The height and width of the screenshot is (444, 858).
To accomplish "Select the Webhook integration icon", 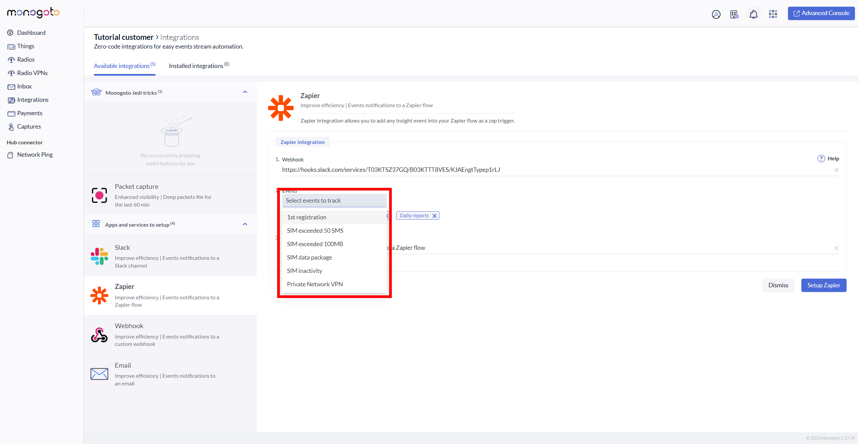I will (99, 335).
